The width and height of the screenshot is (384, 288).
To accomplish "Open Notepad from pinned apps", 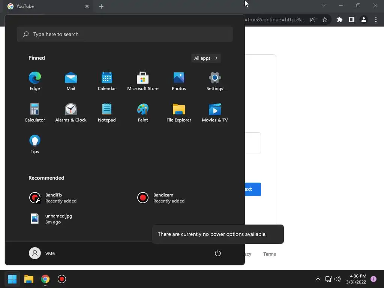I will [x=107, y=113].
